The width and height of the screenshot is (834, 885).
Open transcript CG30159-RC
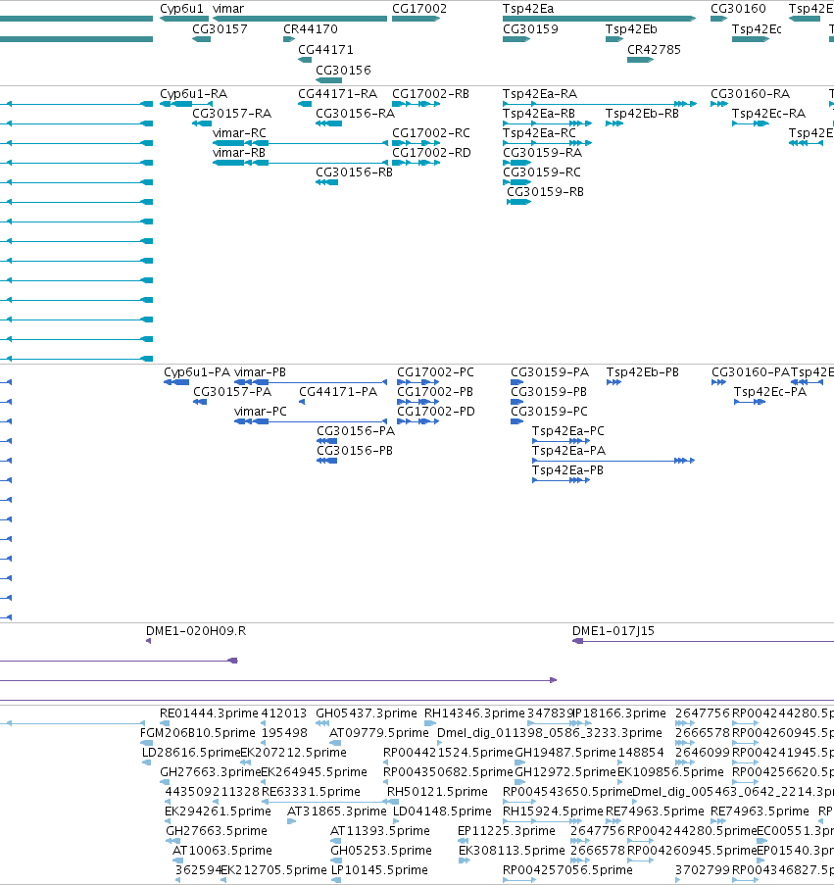(x=542, y=172)
